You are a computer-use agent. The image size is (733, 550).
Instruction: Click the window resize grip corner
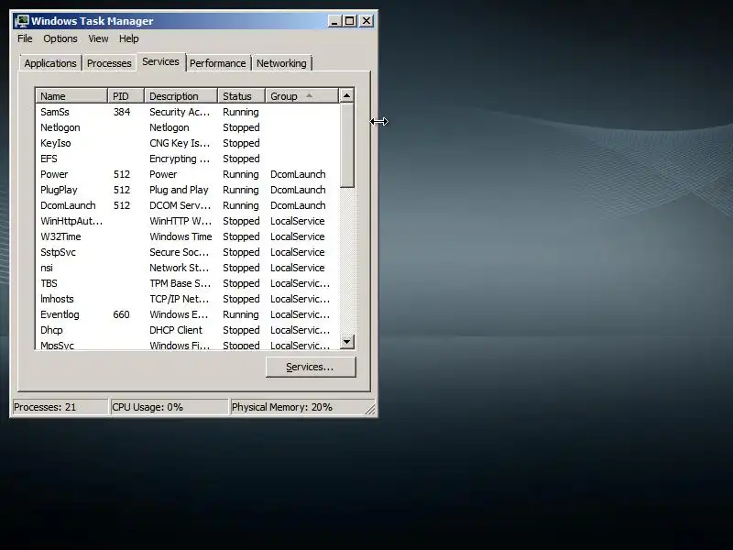tap(370, 409)
